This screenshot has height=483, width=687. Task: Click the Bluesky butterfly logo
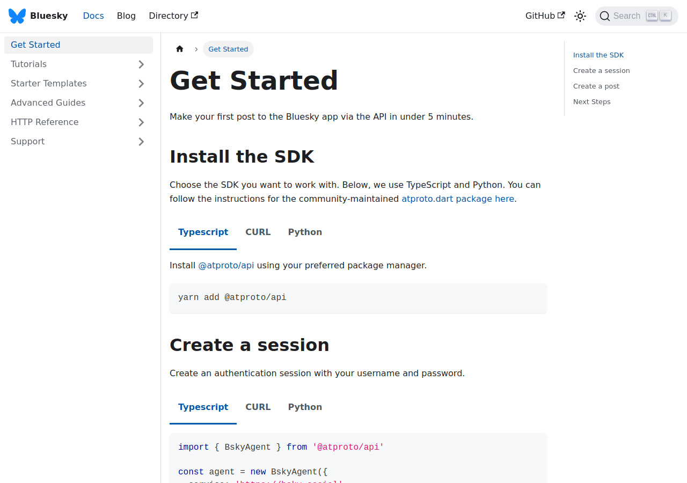point(17,16)
